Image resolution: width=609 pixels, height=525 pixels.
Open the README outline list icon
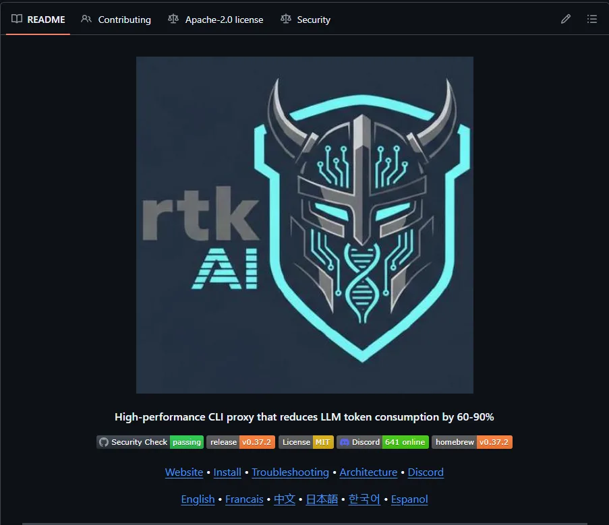[592, 20]
